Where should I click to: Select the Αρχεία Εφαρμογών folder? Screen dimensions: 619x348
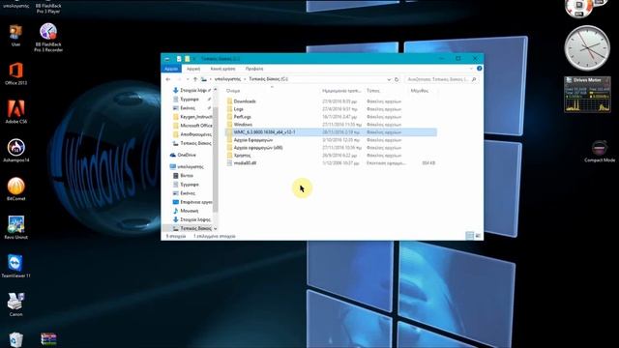click(x=253, y=139)
